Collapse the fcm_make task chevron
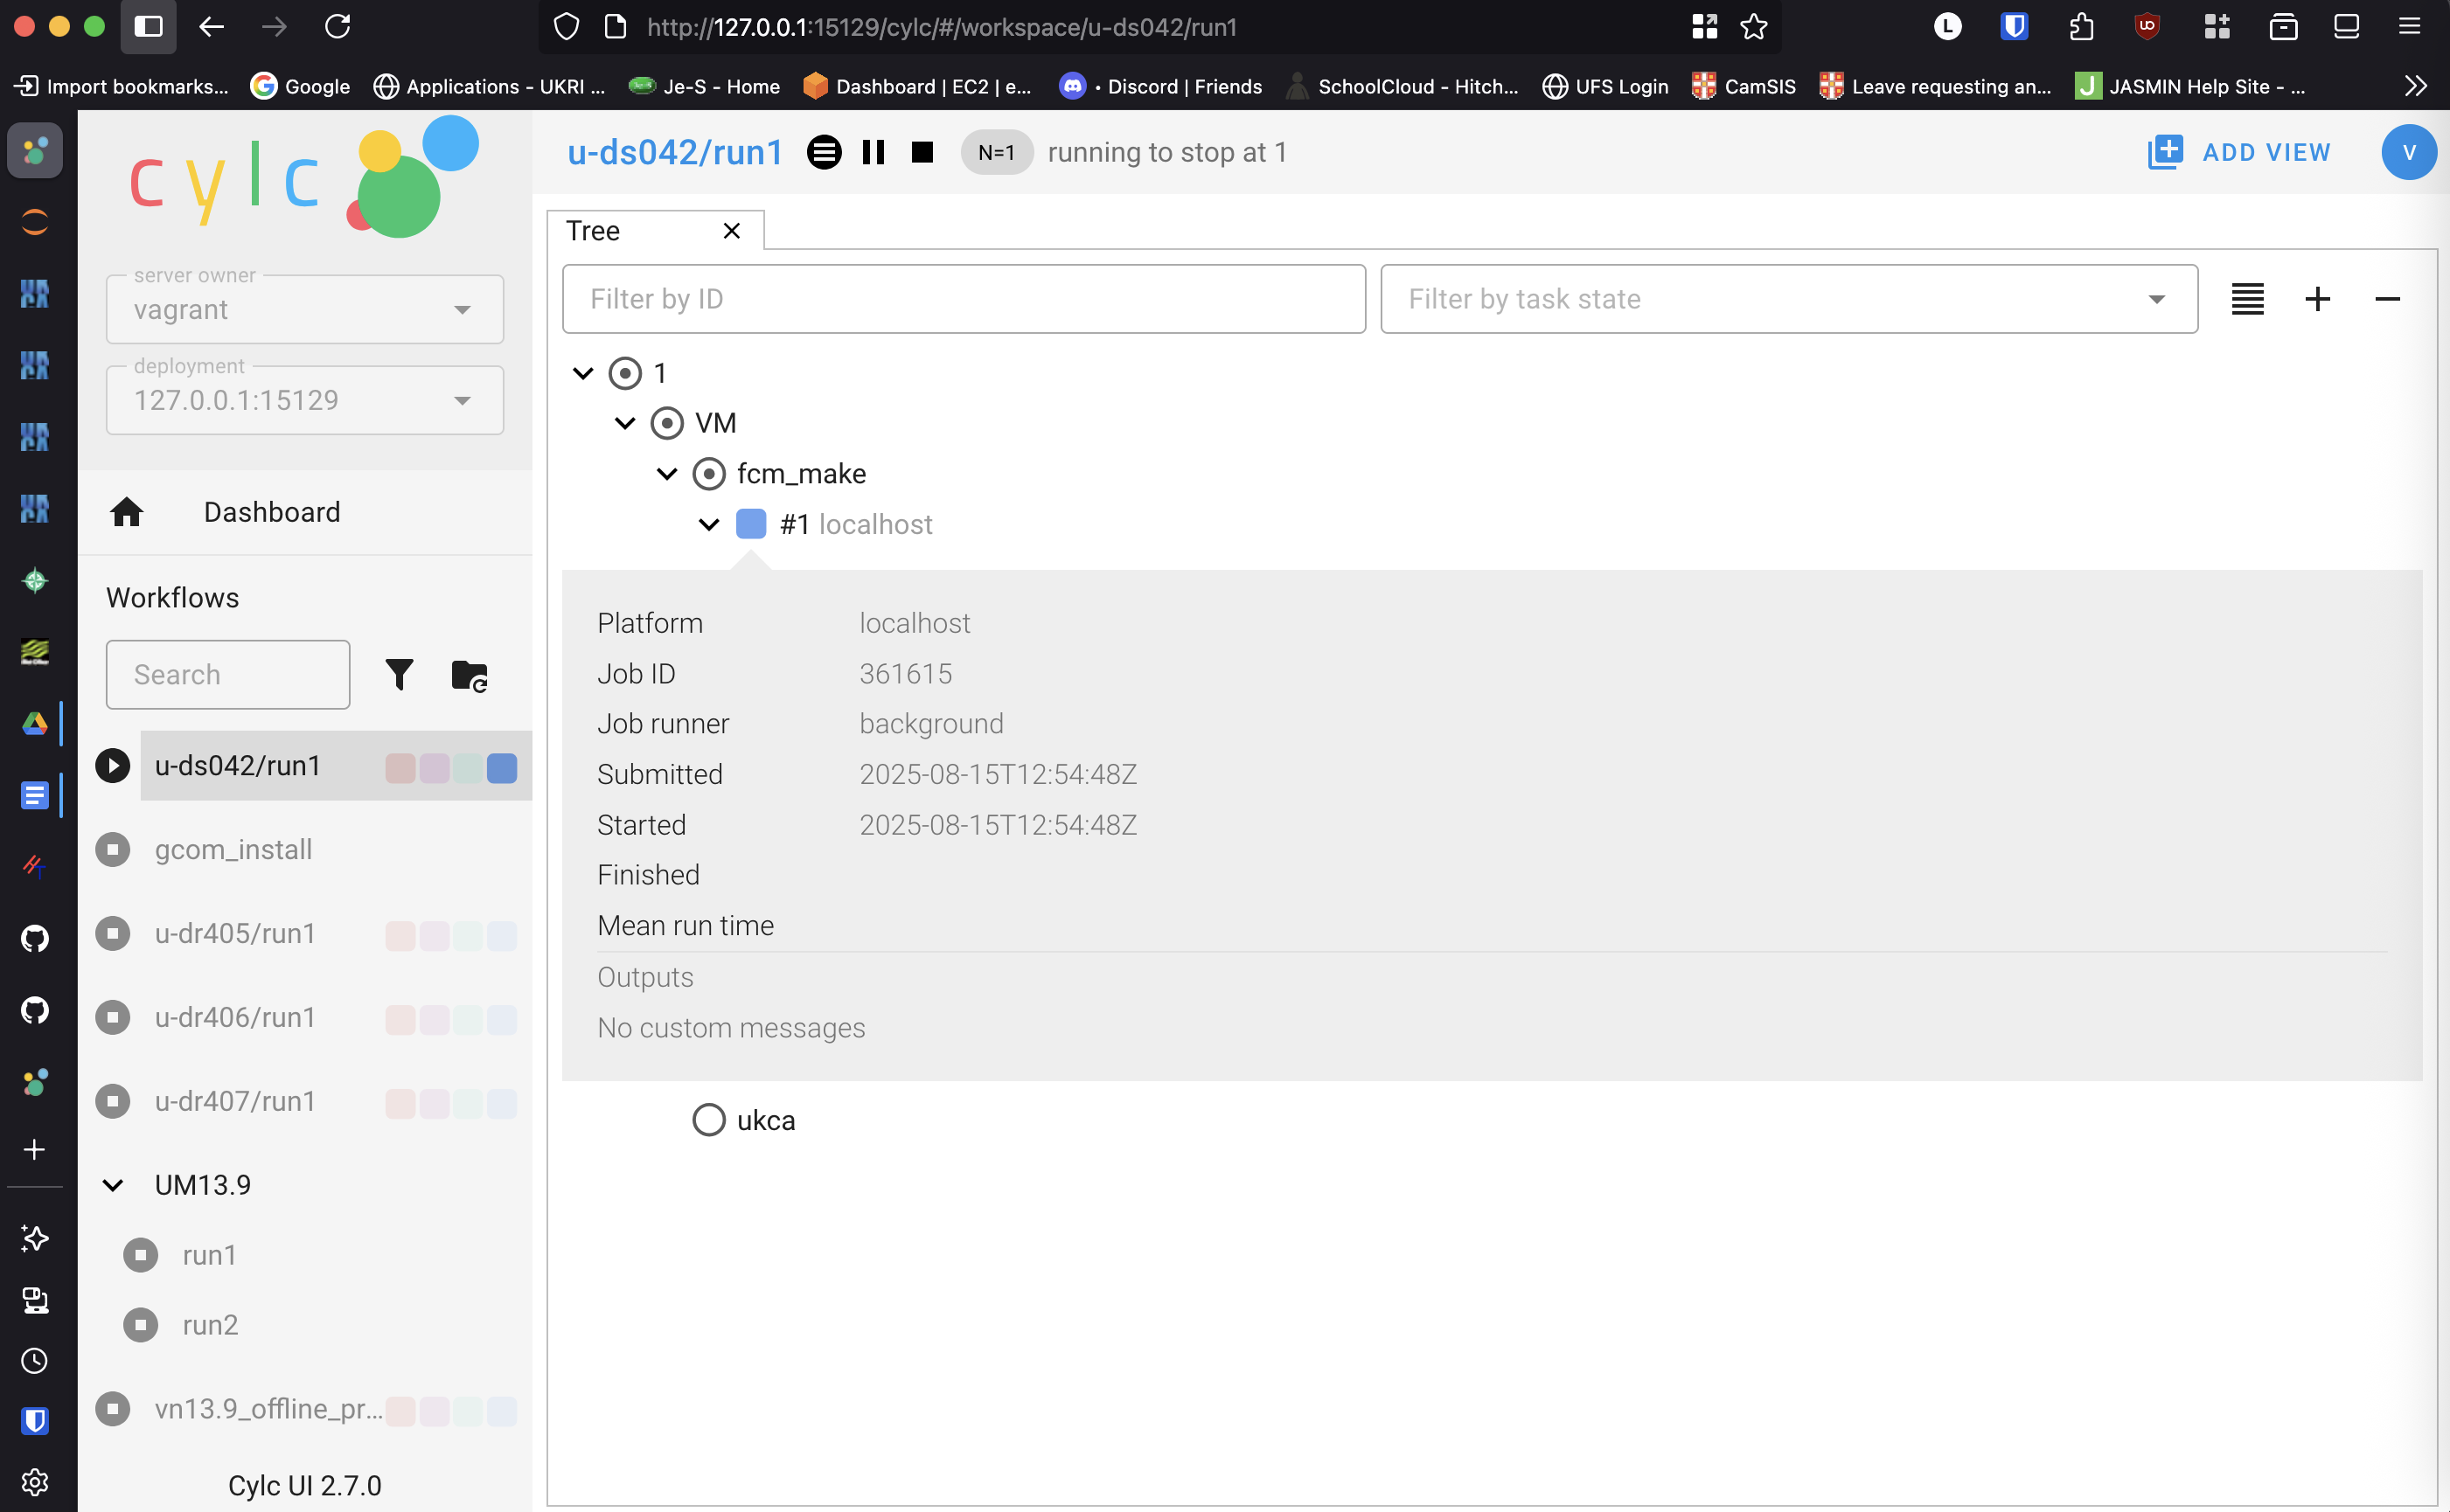 pyautogui.click(x=667, y=474)
